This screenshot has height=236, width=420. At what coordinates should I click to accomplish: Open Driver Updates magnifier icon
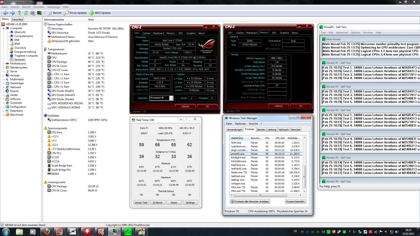pyautogui.click(x=66, y=13)
